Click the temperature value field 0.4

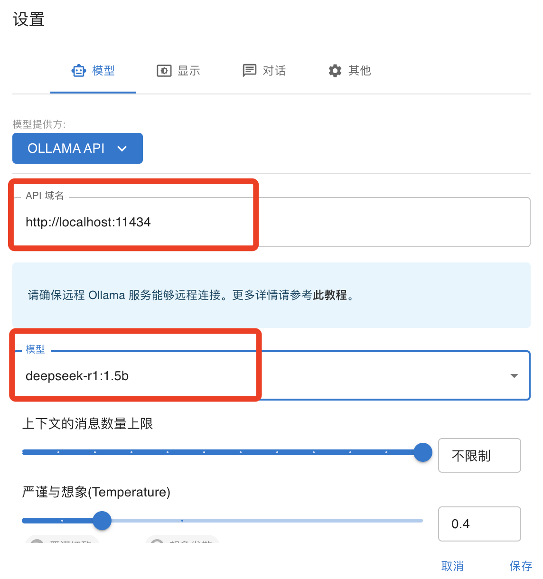coord(479,524)
